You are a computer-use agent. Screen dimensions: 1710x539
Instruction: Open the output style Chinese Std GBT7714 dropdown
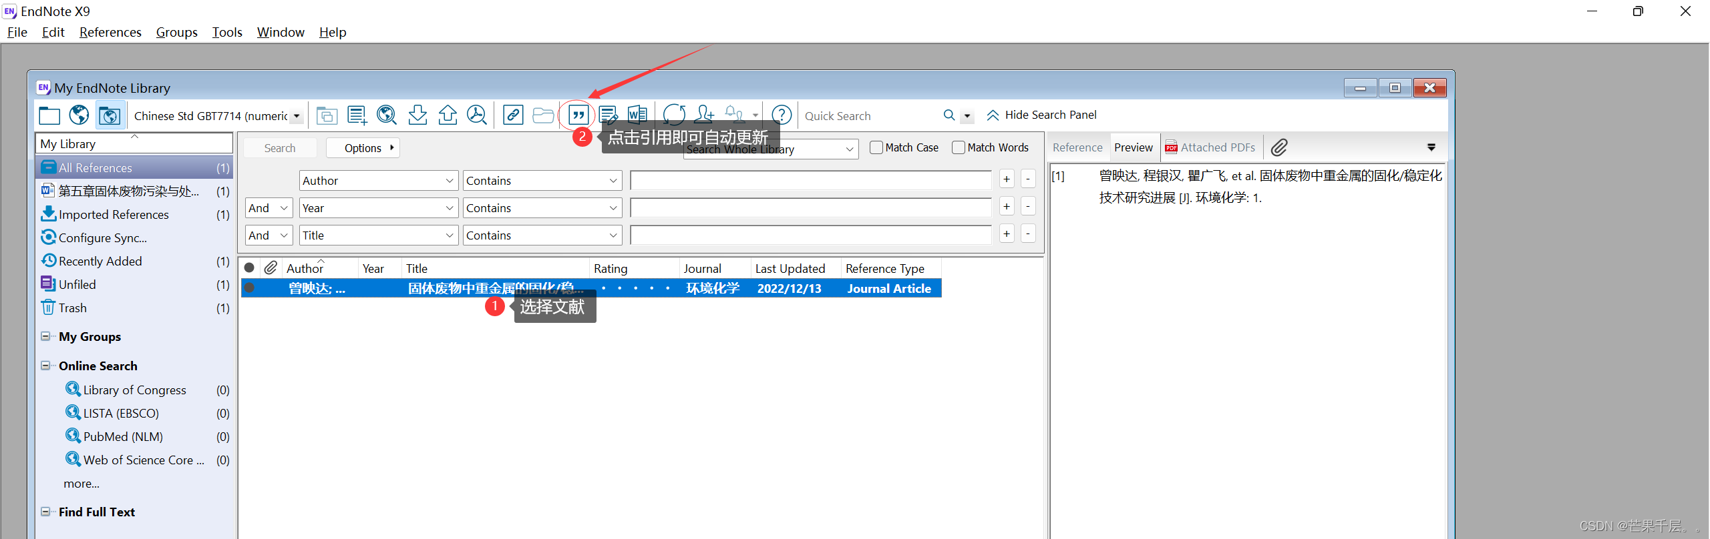point(297,116)
